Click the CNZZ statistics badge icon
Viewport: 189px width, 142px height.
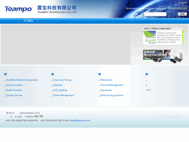tap(38, 116)
